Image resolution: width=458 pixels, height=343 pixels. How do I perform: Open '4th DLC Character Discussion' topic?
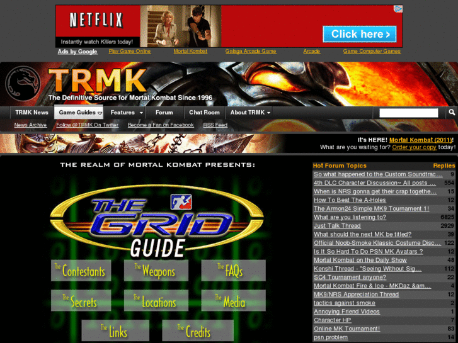pyautogui.click(x=375, y=183)
